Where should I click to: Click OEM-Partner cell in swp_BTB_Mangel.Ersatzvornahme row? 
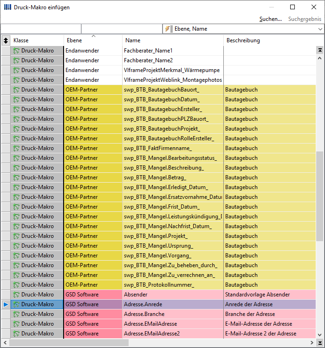coord(93,197)
